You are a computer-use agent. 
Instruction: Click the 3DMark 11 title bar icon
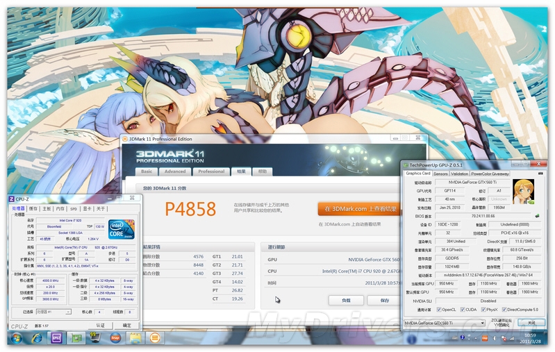pyautogui.click(x=124, y=139)
